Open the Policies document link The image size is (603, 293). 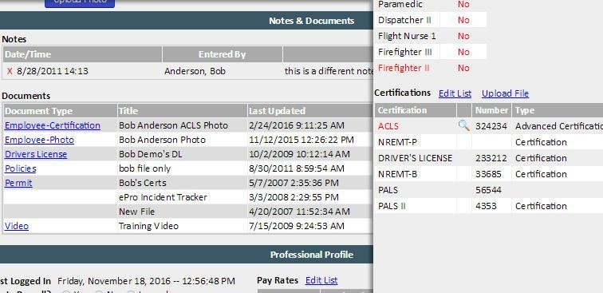[x=21, y=168]
